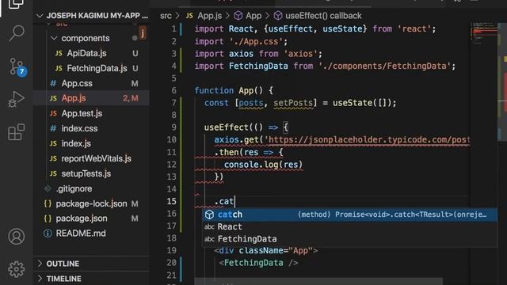Click the App.js breadcrumb segment
The image size is (507, 285).
[209, 16]
